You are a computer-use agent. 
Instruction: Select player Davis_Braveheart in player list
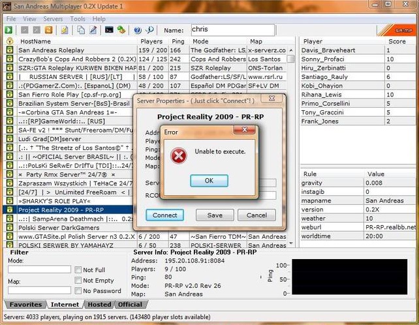tap(358, 50)
